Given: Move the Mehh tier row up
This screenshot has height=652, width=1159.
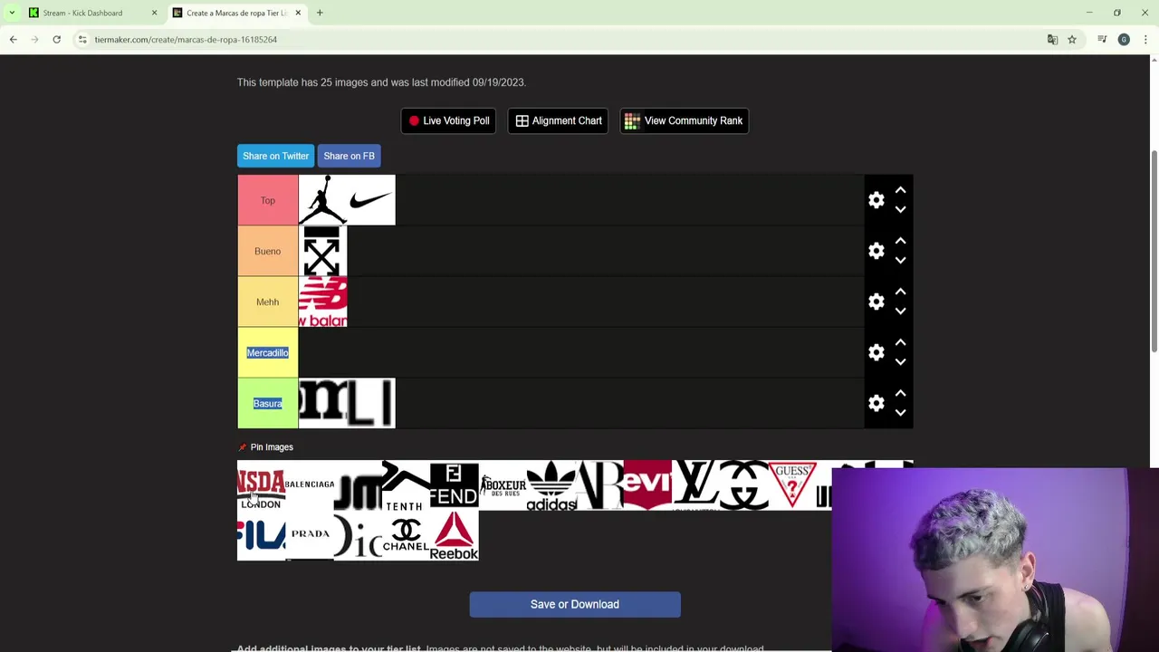Looking at the screenshot, I should pos(900,292).
